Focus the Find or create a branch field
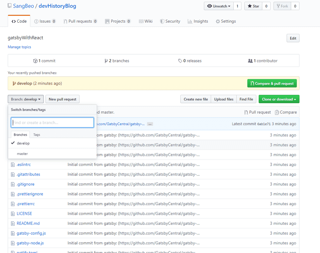 tap(52, 123)
